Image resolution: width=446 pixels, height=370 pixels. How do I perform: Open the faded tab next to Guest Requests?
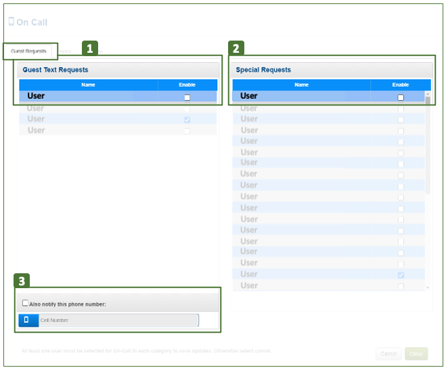tap(65, 51)
